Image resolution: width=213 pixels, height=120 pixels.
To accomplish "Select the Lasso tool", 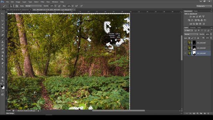I will 2,21.
